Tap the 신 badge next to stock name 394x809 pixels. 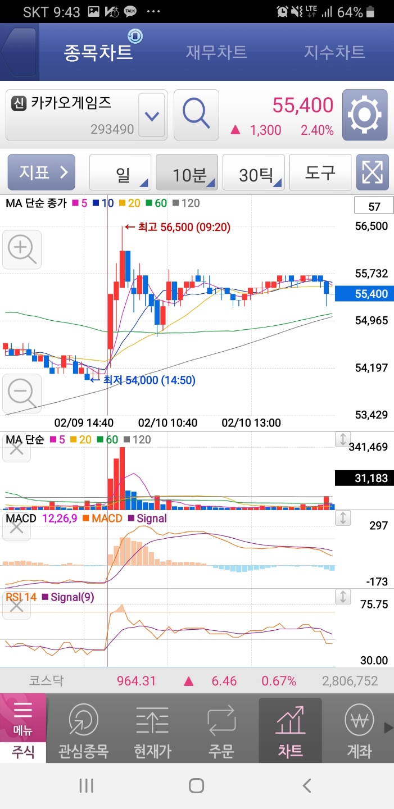[x=19, y=103]
